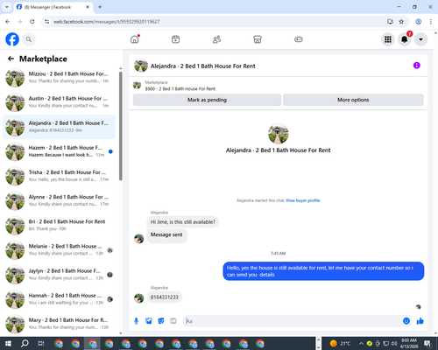Open the Facebook home logo
Image resolution: width=438 pixels, height=350 pixels.
pyautogui.click(x=12, y=39)
